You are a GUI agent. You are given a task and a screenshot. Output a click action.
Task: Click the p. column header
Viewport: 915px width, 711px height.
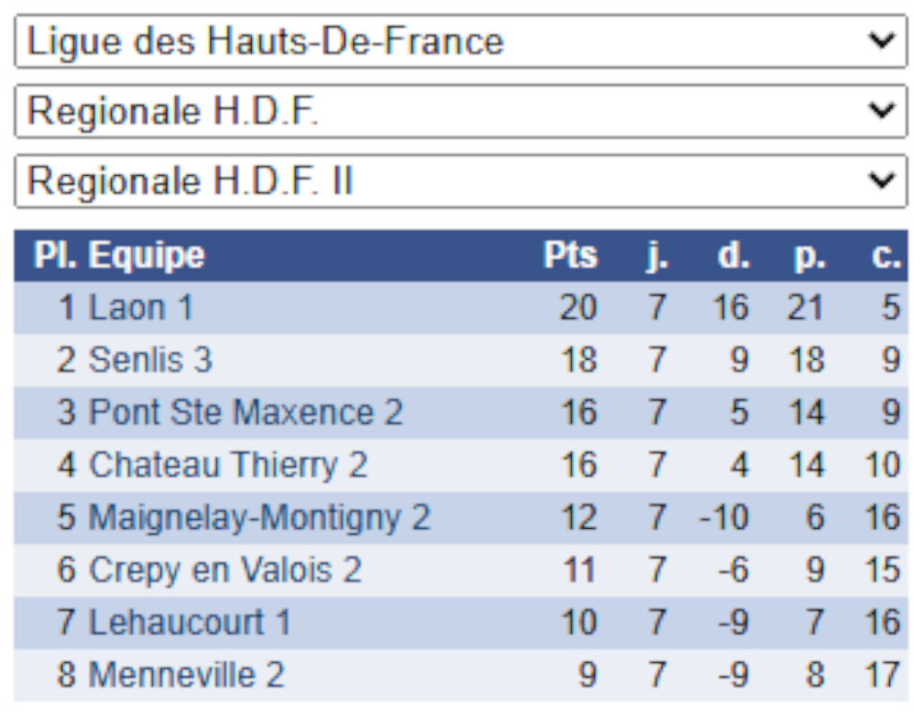(810, 256)
